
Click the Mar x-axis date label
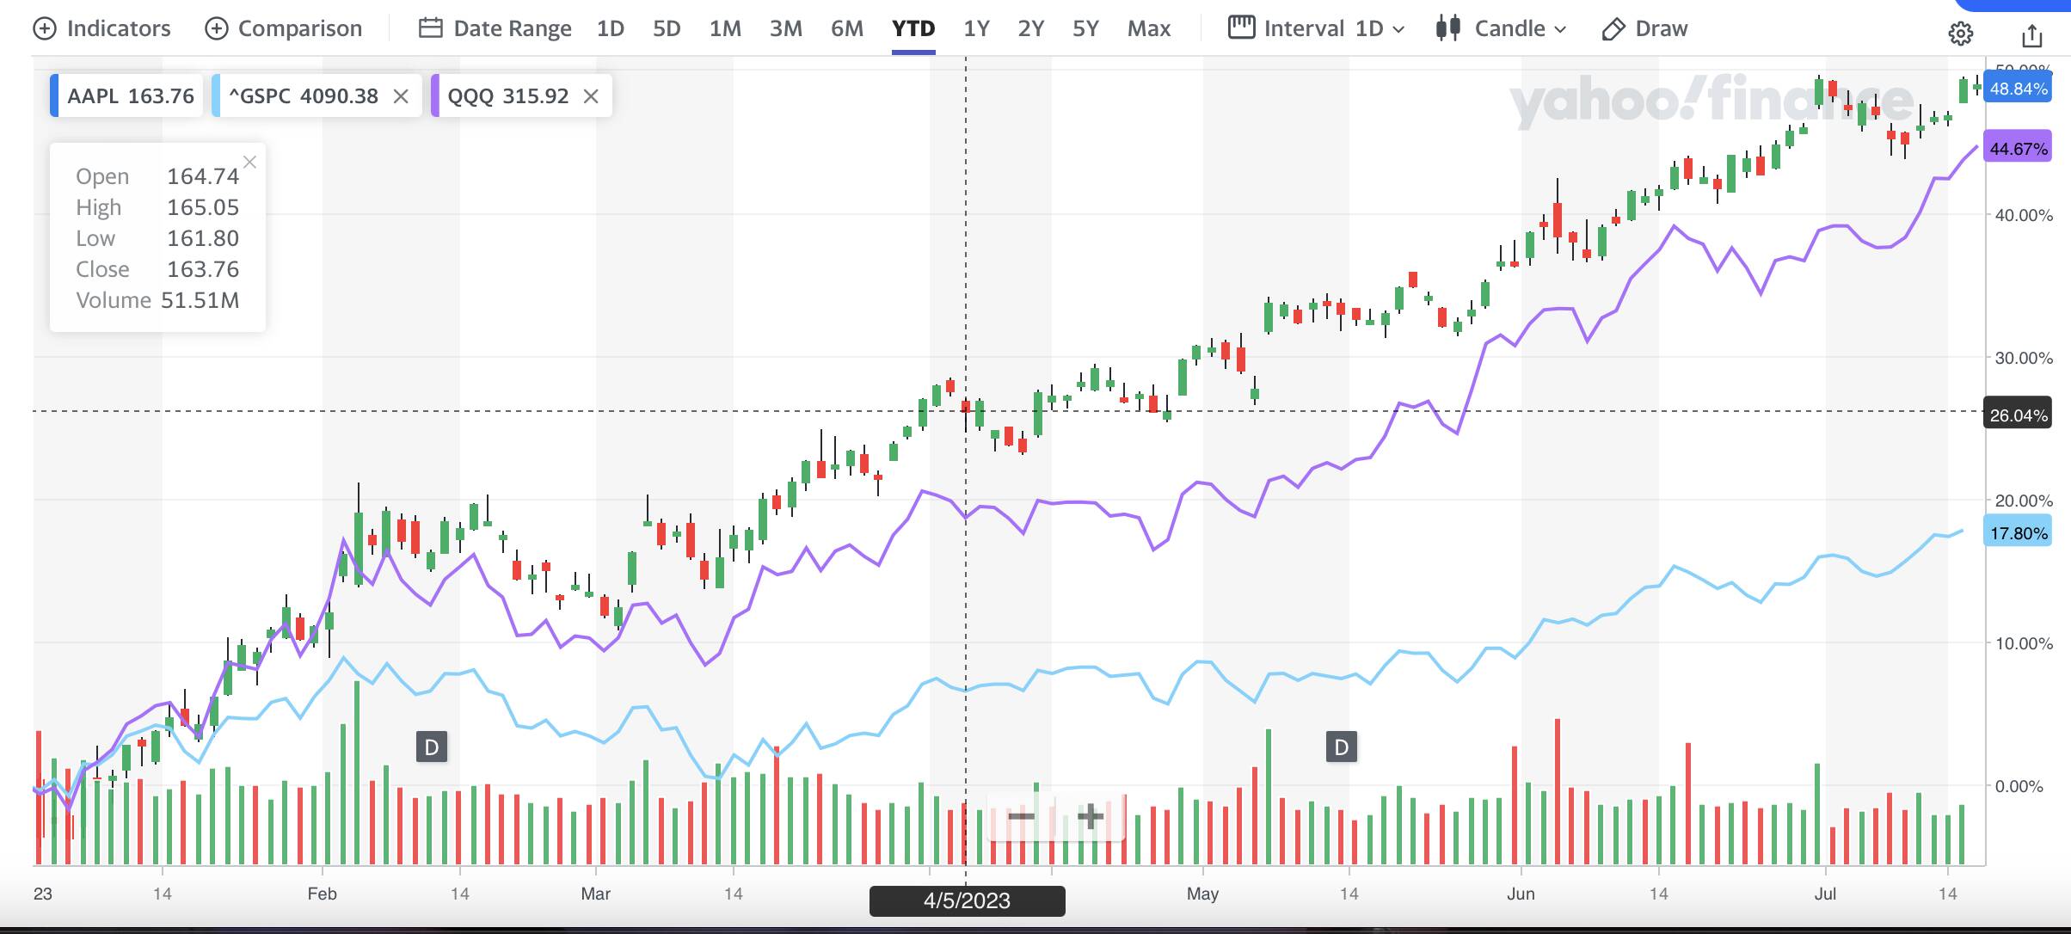pyautogui.click(x=595, y=894)
